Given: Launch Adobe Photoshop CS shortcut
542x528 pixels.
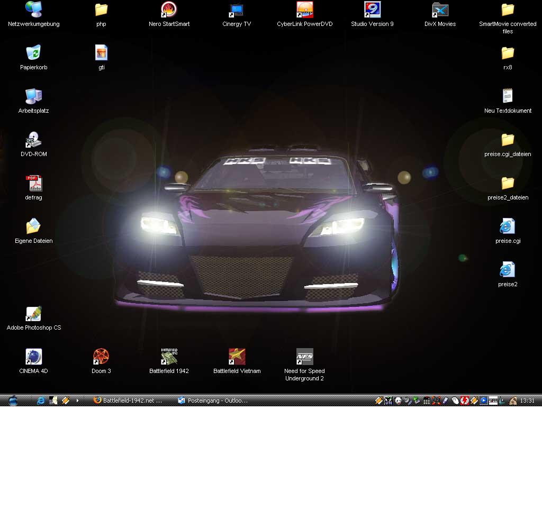Looking at the screenshot, I should [33, 318].
